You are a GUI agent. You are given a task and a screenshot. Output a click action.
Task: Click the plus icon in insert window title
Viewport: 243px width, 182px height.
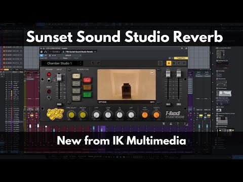coord(44,49)
